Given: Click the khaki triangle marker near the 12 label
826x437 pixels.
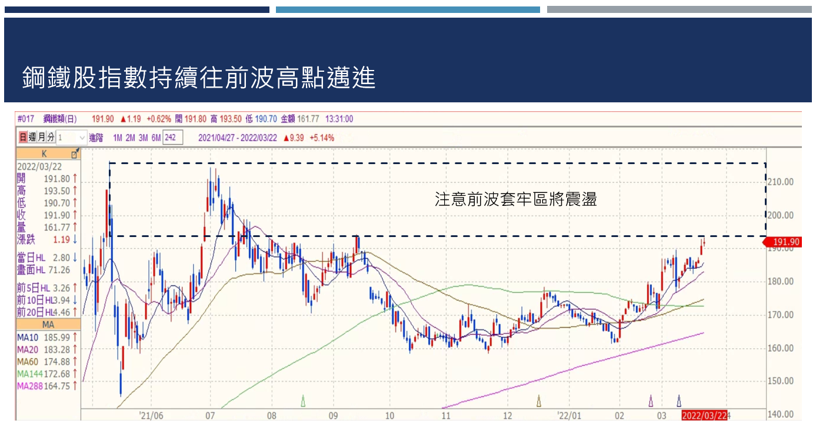Looking at the screenshot, I should coord(540,402).
